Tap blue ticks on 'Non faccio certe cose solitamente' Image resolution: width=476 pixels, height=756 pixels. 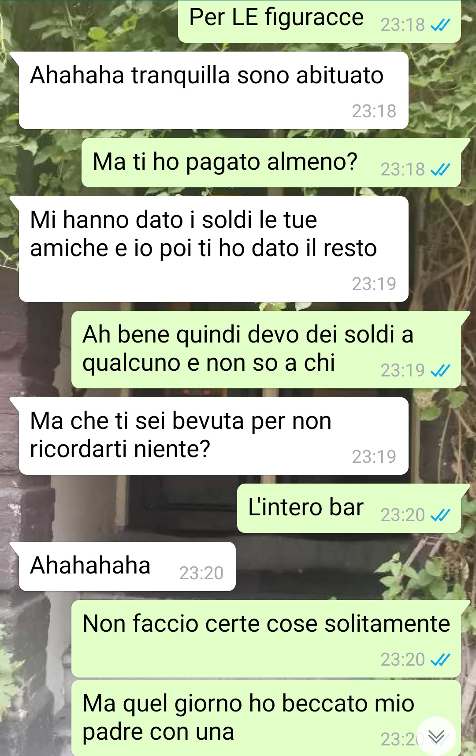440,659
